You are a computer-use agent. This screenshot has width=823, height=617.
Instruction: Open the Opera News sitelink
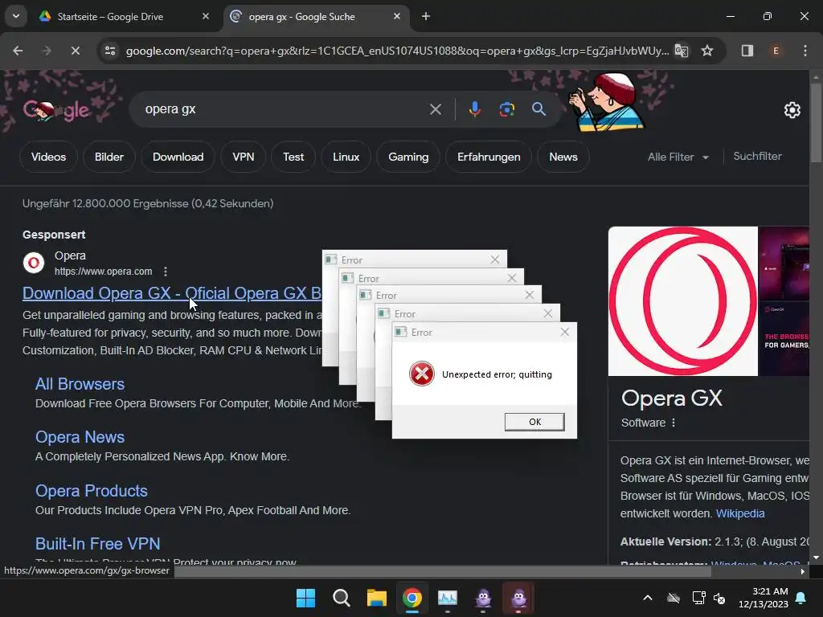(80, 437)
